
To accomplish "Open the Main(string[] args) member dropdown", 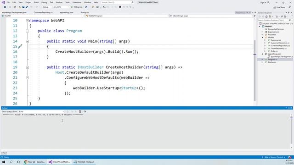I will [211, 16].
